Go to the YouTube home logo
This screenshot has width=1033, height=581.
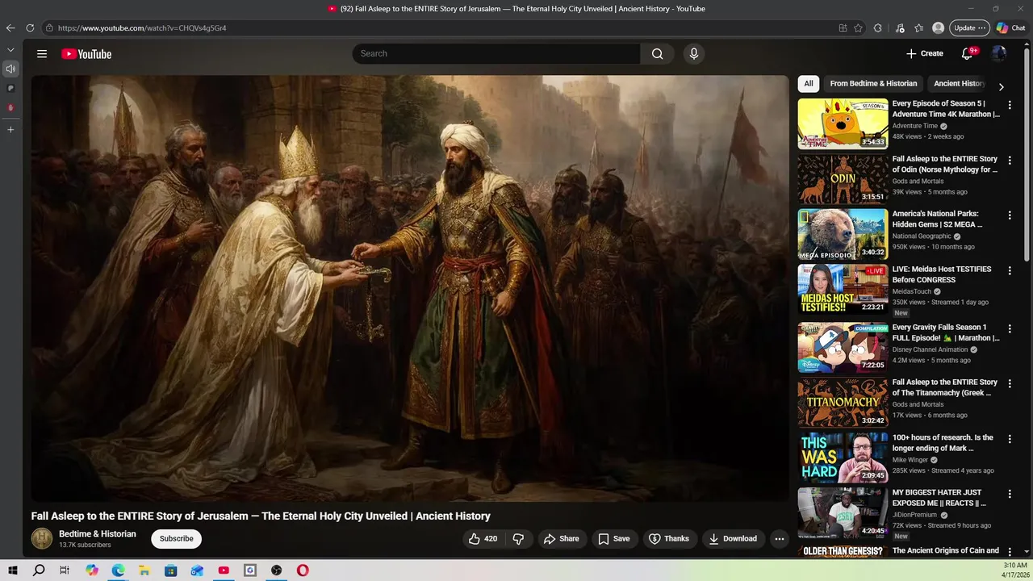[86, 54]
